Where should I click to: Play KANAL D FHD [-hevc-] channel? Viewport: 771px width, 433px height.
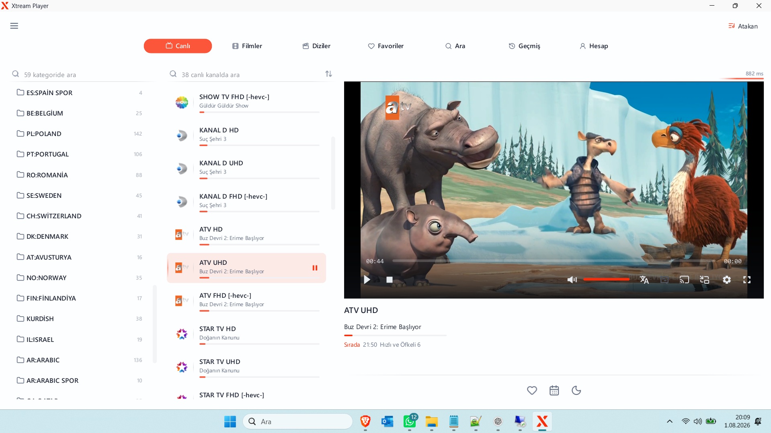click(x=246, y=202)
